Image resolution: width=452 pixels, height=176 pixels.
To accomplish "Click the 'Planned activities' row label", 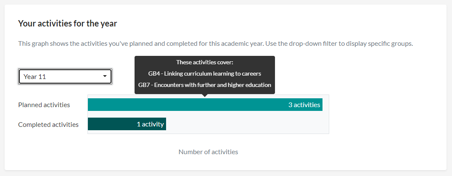I will click(44, 105).
